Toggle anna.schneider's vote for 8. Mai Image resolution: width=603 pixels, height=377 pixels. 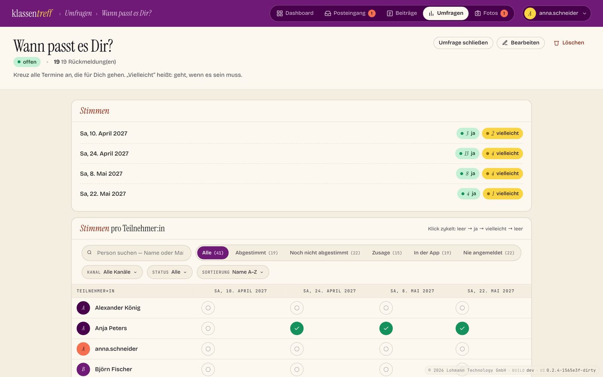386,349
